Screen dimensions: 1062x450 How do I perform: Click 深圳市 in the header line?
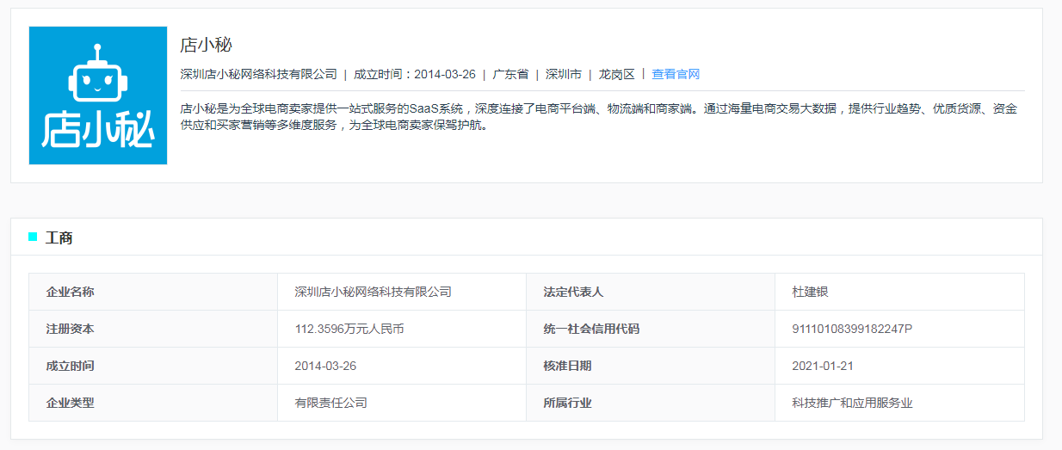pos(564,74)
